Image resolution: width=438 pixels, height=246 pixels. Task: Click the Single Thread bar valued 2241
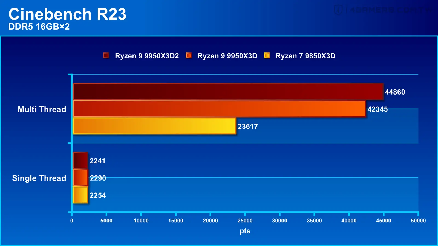80,160
